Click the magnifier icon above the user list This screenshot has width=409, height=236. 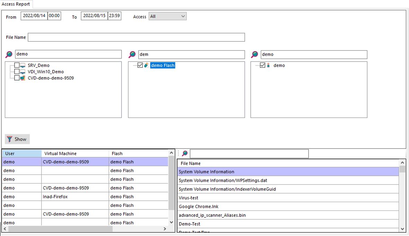(255, 54)
